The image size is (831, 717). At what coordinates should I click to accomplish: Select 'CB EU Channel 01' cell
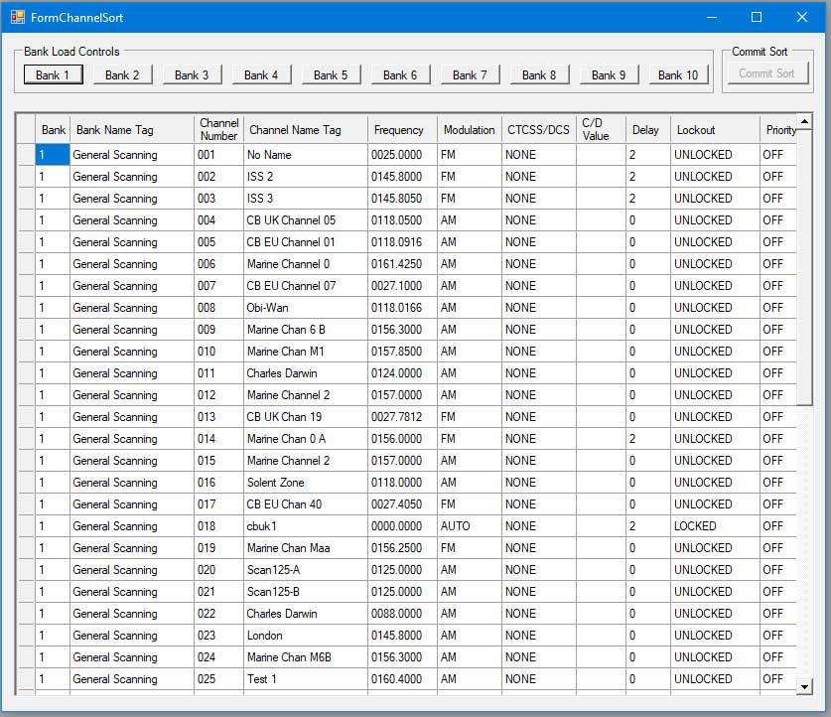click(x=305, y=242)
